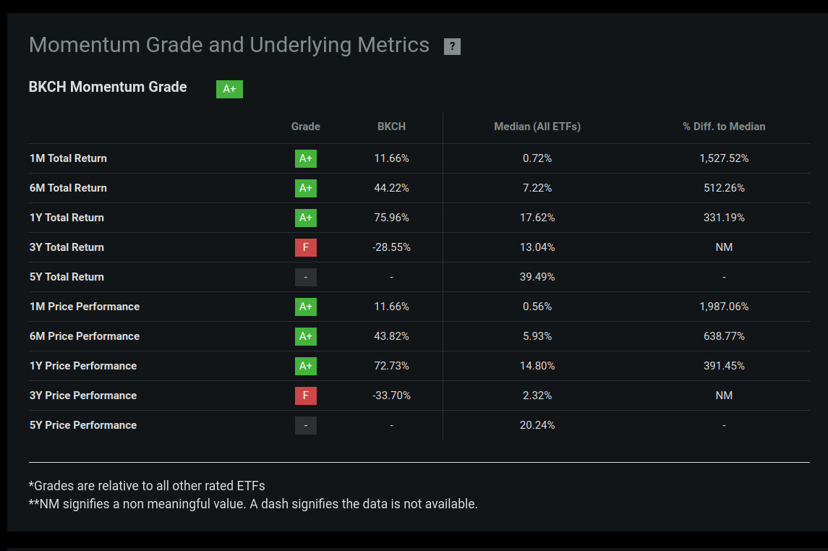Select the A+ grade icon for 6M Total Return
The height and width of the screenshot is (551, 828).
click(x=305, y=188)
